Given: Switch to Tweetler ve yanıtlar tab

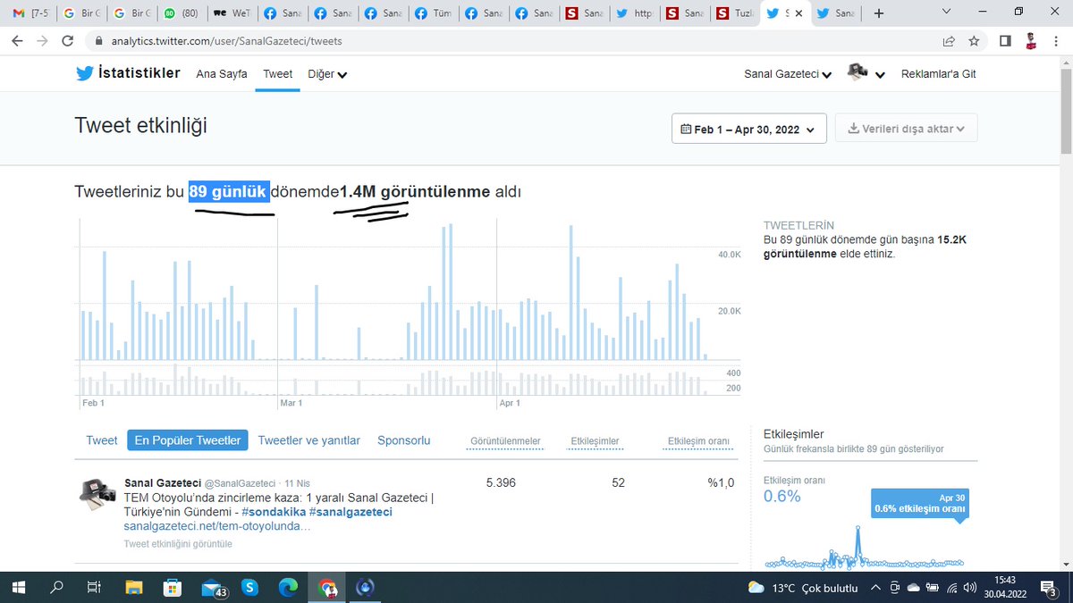Looking at the screenshot, I should click(x=308, y=440).
